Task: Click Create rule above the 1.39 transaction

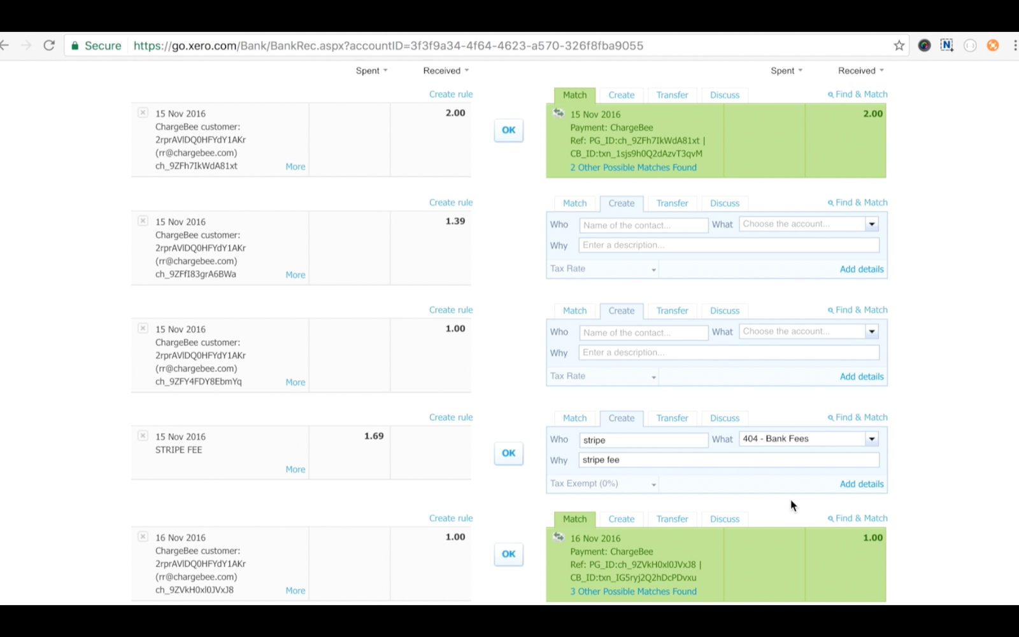Action: (x=450, y=203)
